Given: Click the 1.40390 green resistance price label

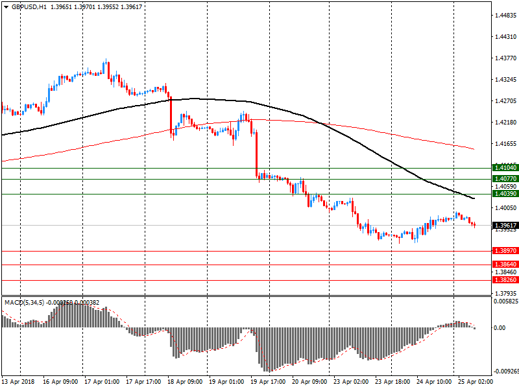Looking at the screenshot, I should click(x=505, y=194).
